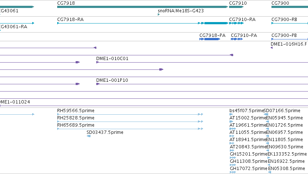Select the CG7900-RB transcript label
The height and width of the screenshot is (174, 308).
(x=284, y=20)
